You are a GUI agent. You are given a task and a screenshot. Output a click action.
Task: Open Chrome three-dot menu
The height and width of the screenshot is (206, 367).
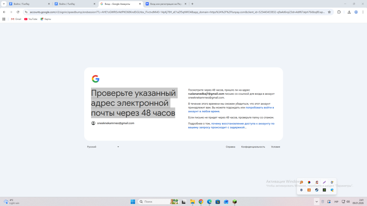[x=363, y=12]
